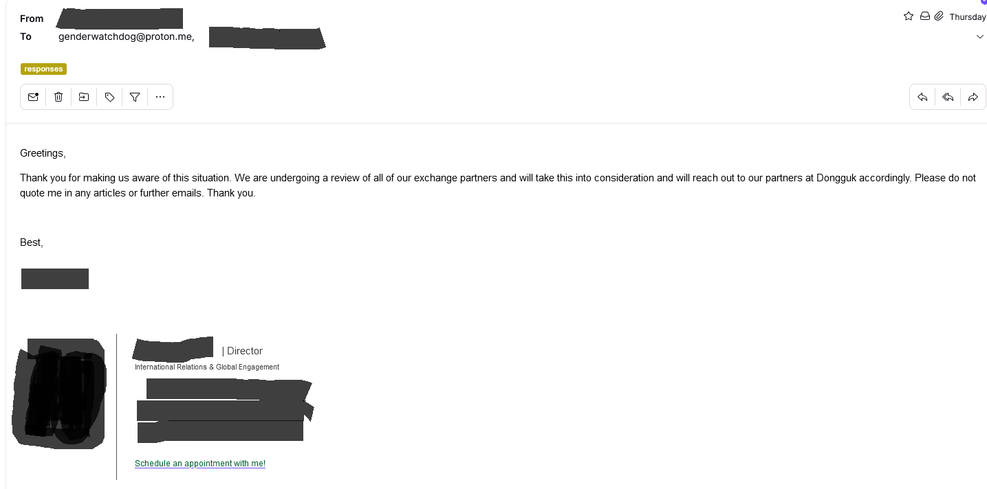Star this message
Viewport: 987px width, 489px height.
point(909,16)
